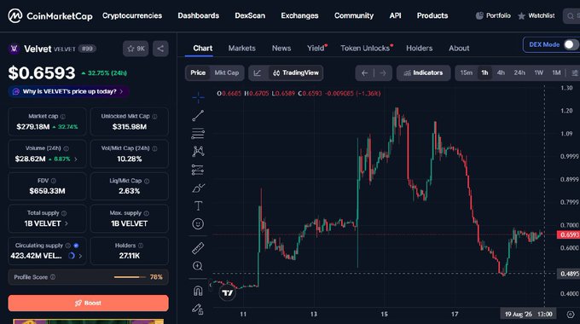Viewport: 580px width, 324px height.
Task: Click the Profile Score info icon
Action: pos(53,277)
